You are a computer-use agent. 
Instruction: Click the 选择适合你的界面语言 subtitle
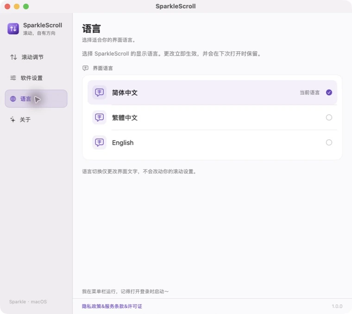click(x=109, y=40)
